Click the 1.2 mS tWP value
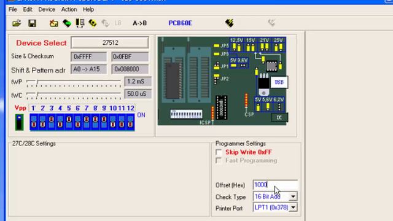The width and height of the screenshot is (393, 221). pos(138,82)
